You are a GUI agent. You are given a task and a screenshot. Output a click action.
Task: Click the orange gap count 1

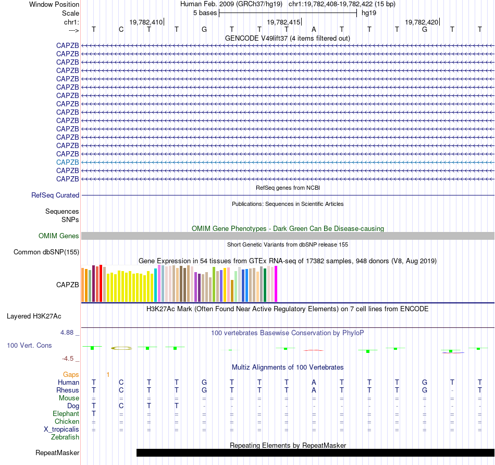108,375
